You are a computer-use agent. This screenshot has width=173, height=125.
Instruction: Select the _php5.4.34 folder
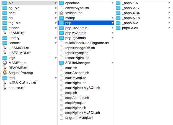131,13
